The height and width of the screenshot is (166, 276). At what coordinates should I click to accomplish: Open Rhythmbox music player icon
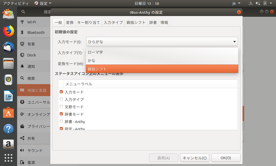[8, 80]
